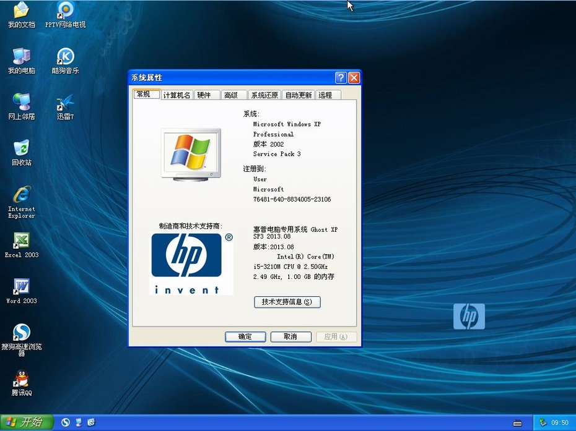
Task: Open the keyboard language bar icon
Action: tap(517, 424)
